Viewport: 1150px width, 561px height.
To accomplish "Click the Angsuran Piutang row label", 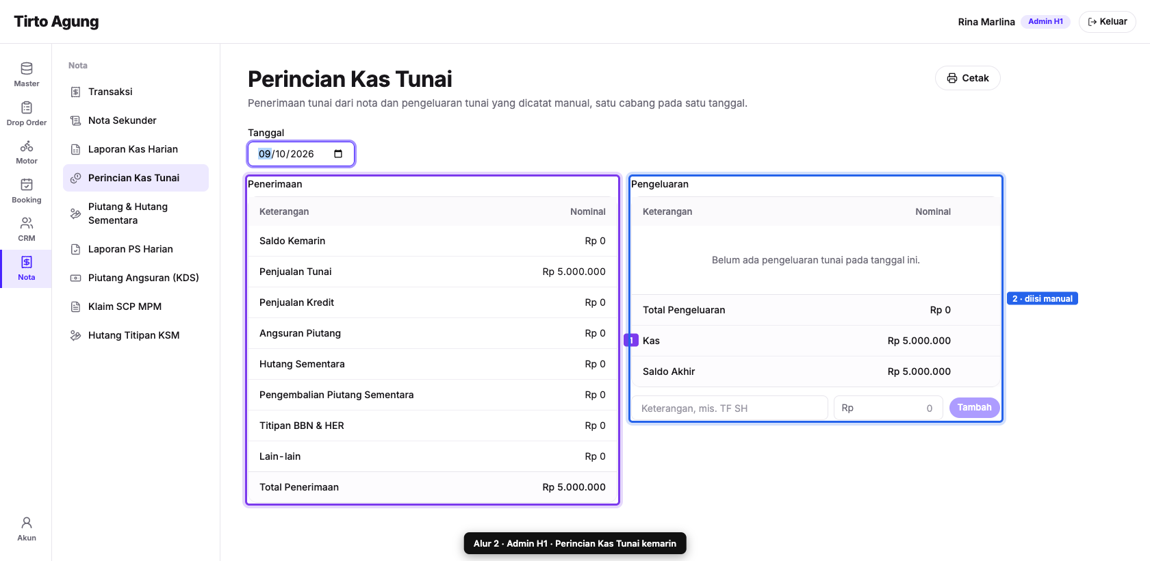I will 300,333.
